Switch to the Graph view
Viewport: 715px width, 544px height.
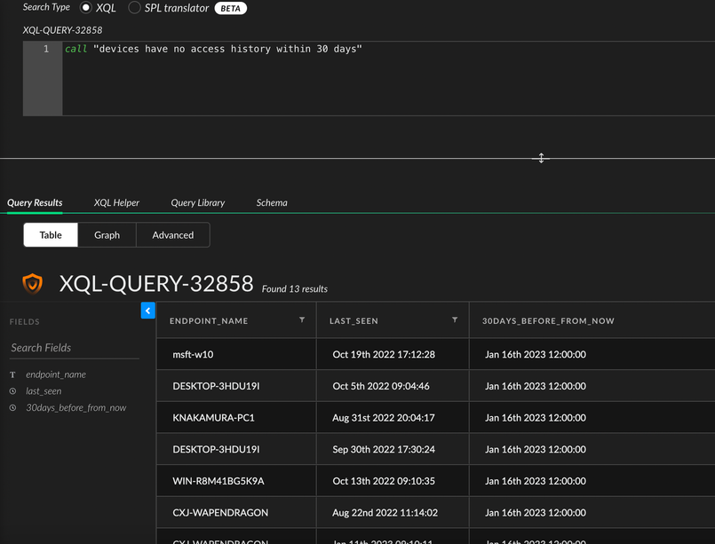pos(107,235)
